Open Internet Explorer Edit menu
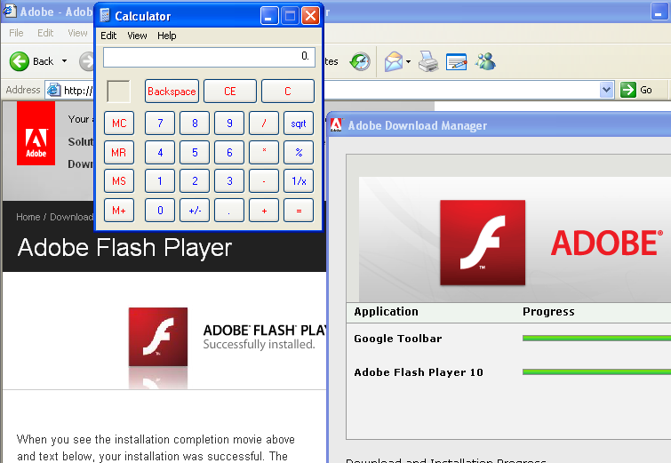Viewport: 671px width, 463px height. (x=45, y=33)
